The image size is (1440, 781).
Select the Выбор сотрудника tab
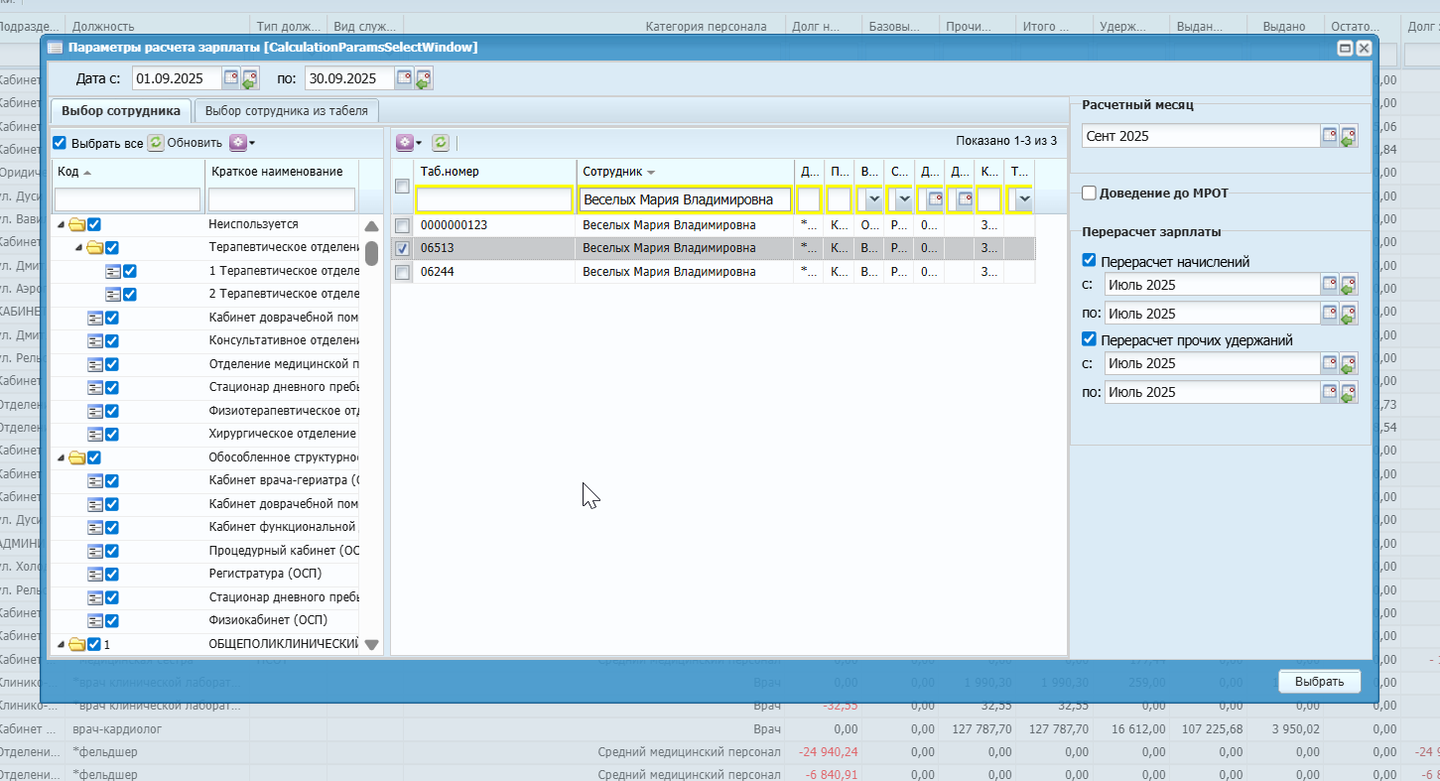121,110
